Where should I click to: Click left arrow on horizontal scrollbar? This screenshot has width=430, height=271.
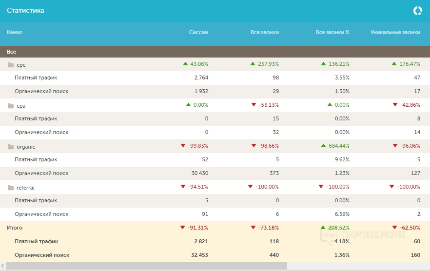(3, 266)
